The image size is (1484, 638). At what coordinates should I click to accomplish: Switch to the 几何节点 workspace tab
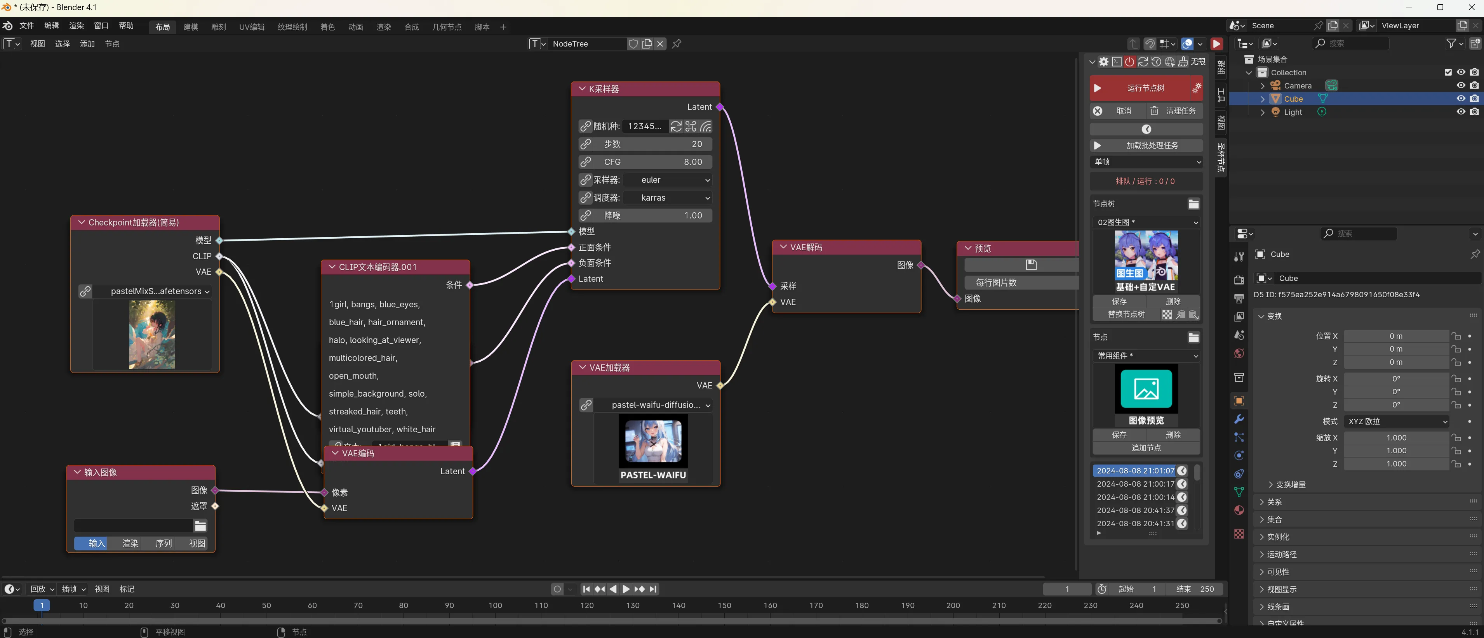pos(447,27)
